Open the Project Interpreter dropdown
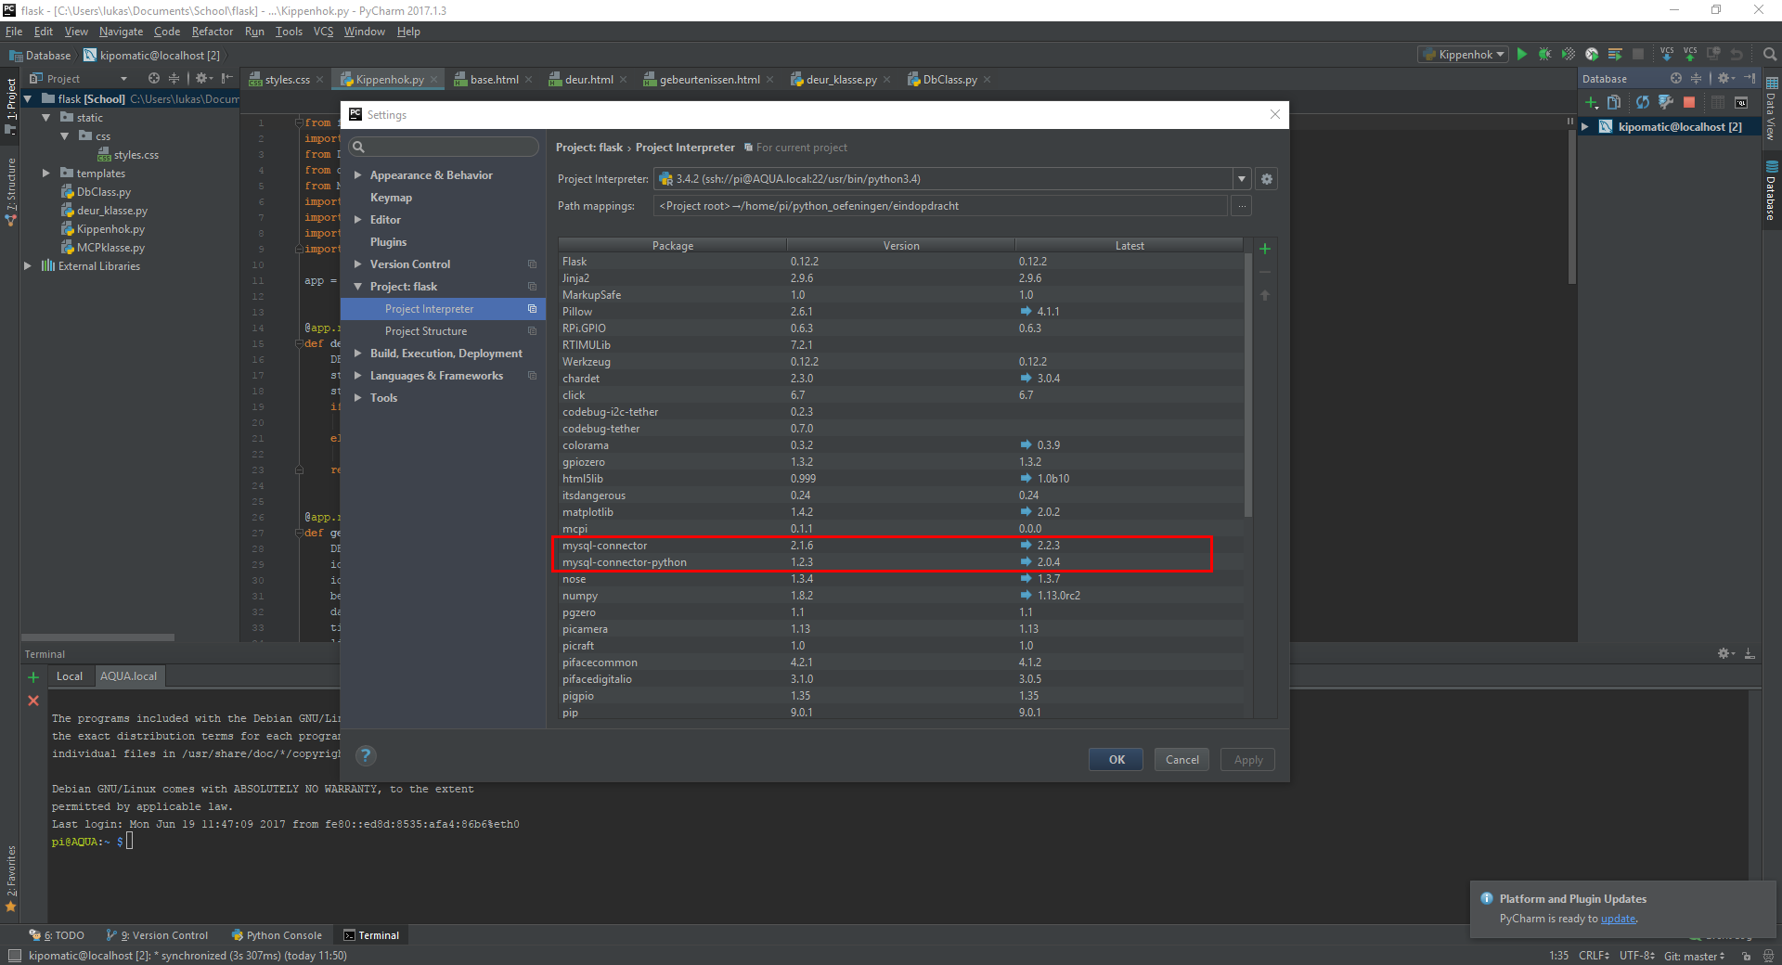 coord(1242,179)
